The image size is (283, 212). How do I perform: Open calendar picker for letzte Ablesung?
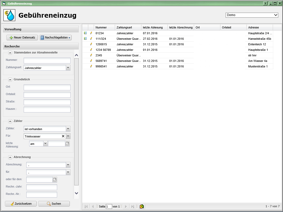(67, 144)
